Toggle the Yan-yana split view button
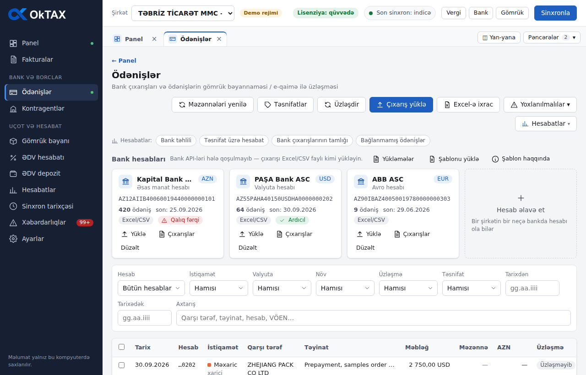586x375 pixels. coord(499,37)
